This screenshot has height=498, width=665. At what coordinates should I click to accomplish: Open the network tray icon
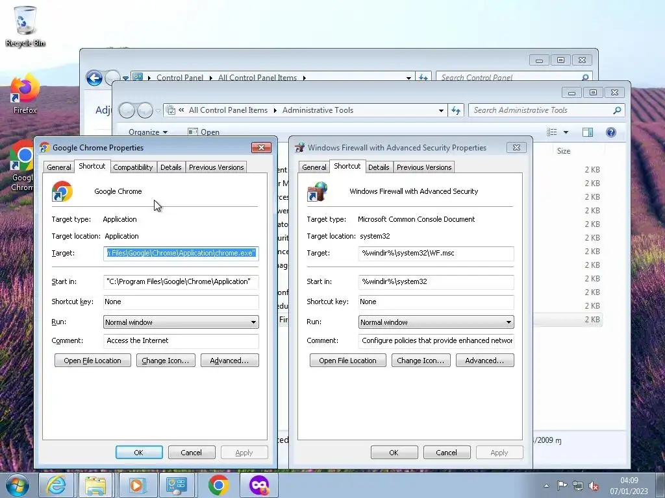tap(577, 486)
